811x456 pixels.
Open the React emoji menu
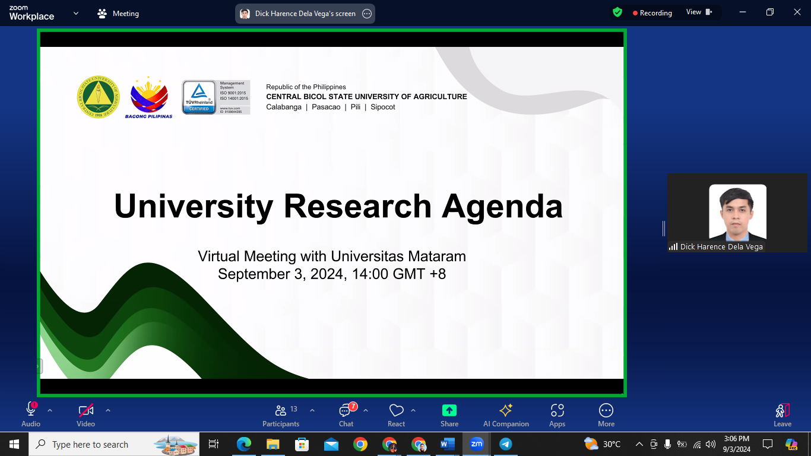pos(396,415)
